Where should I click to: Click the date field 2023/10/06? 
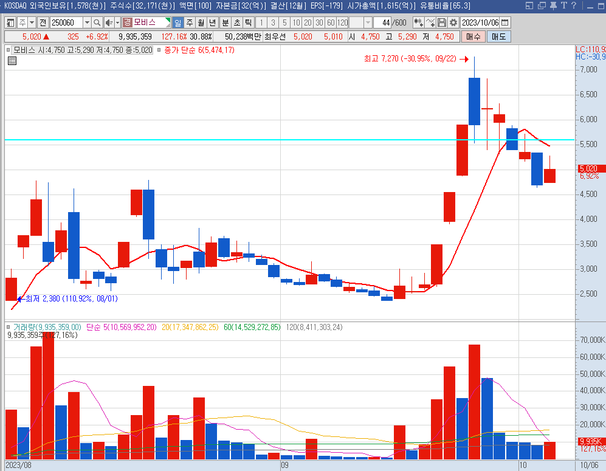click(x=480, y=23)
